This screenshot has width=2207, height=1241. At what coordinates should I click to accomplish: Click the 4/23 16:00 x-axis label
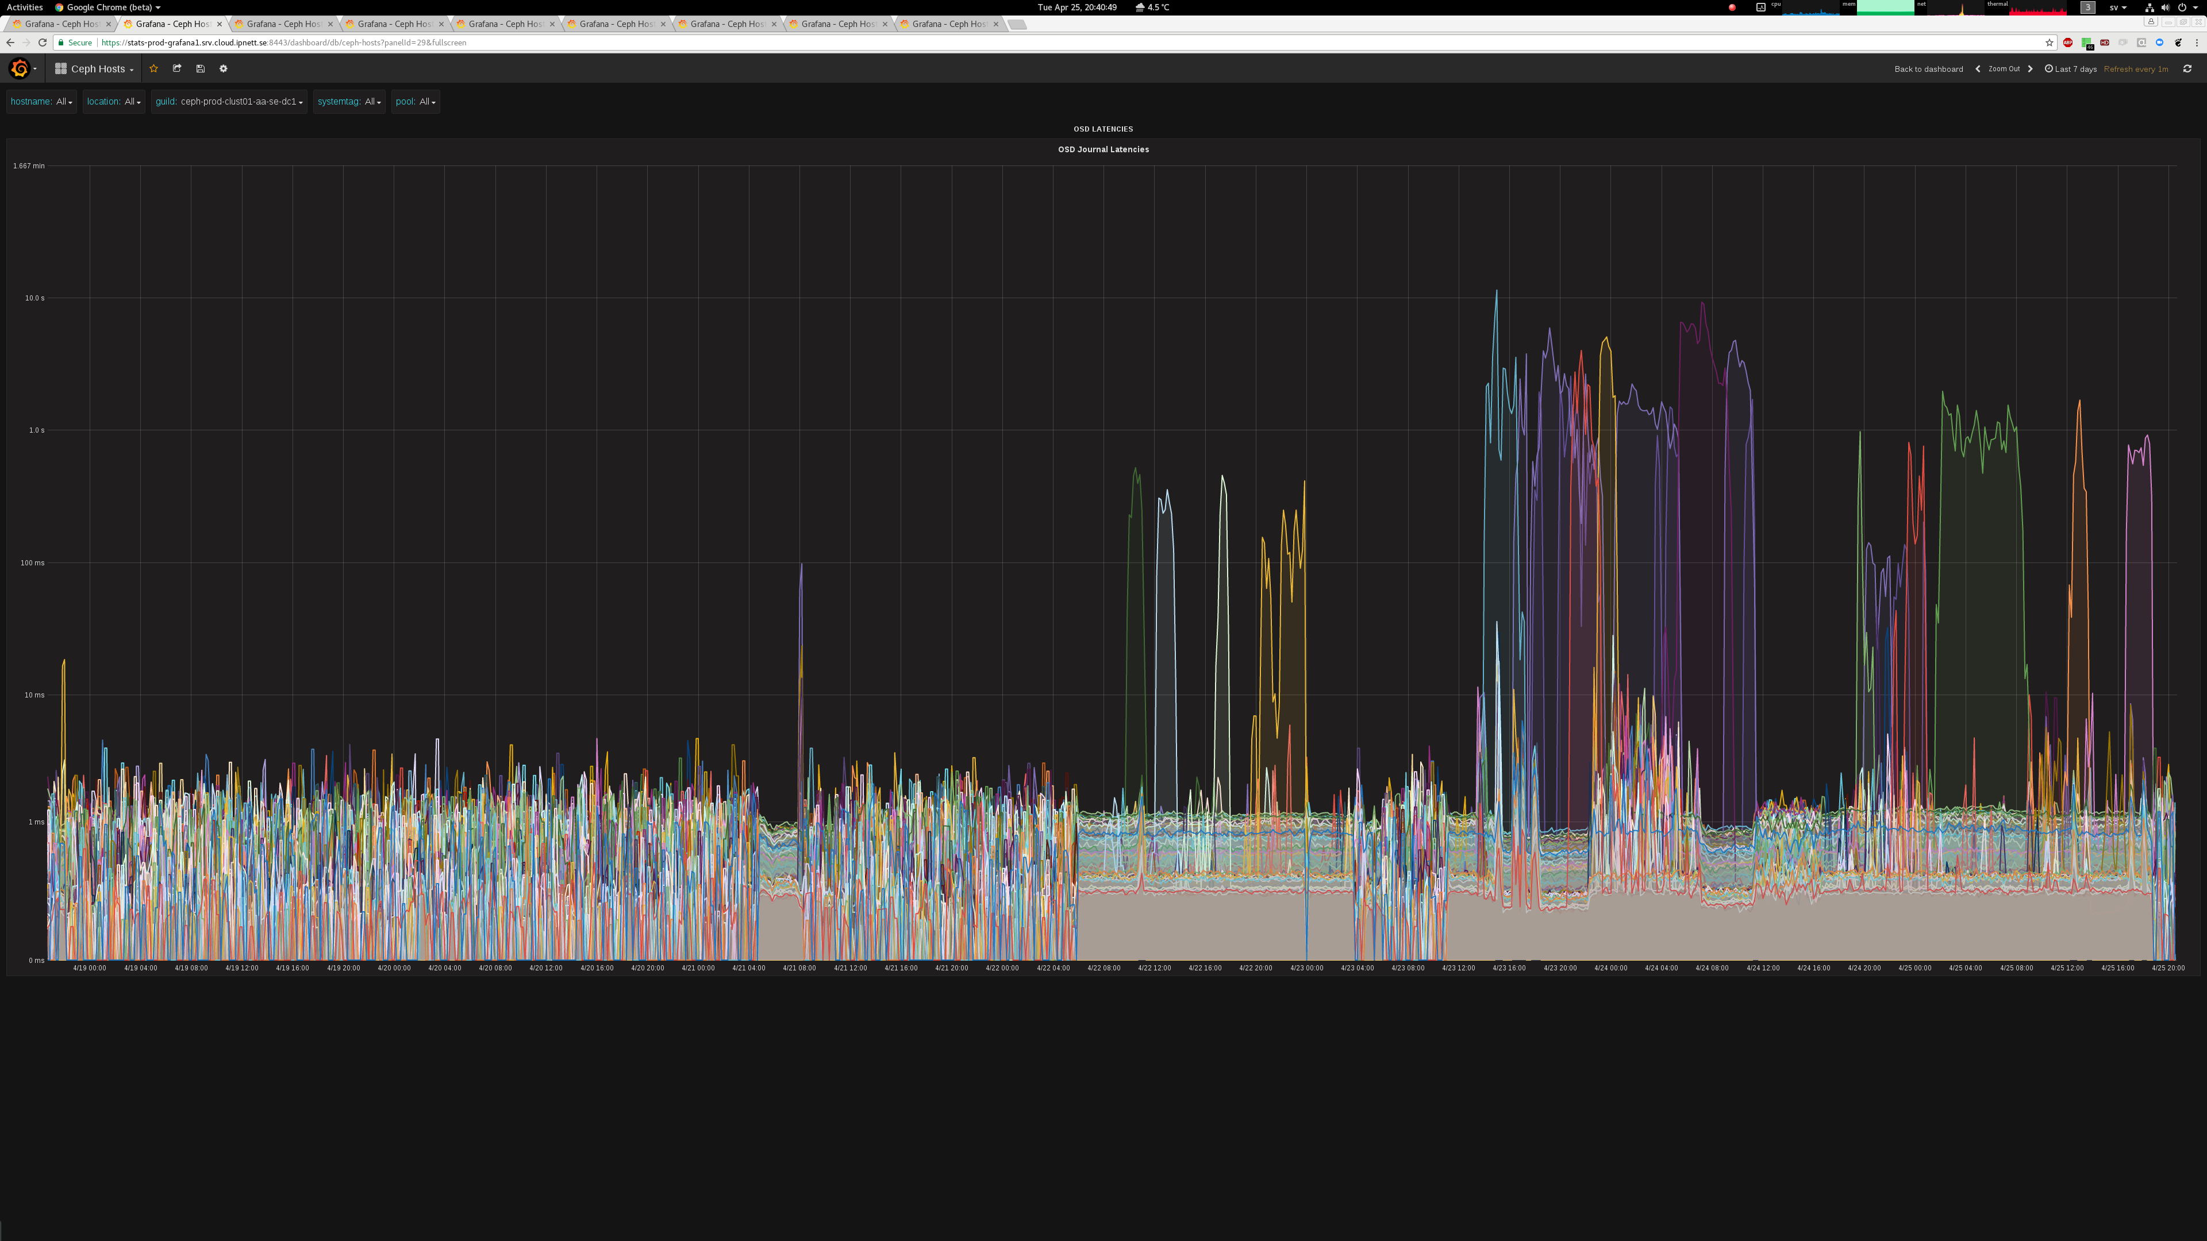coord(1509,968)
